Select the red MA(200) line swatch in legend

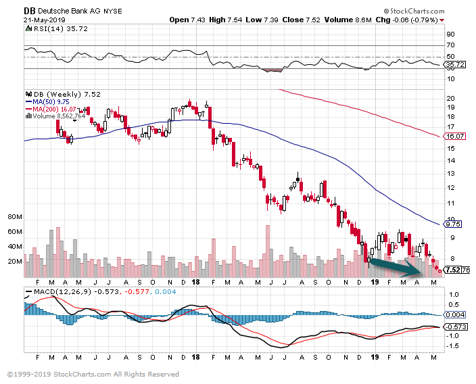(x=29, y=110)
